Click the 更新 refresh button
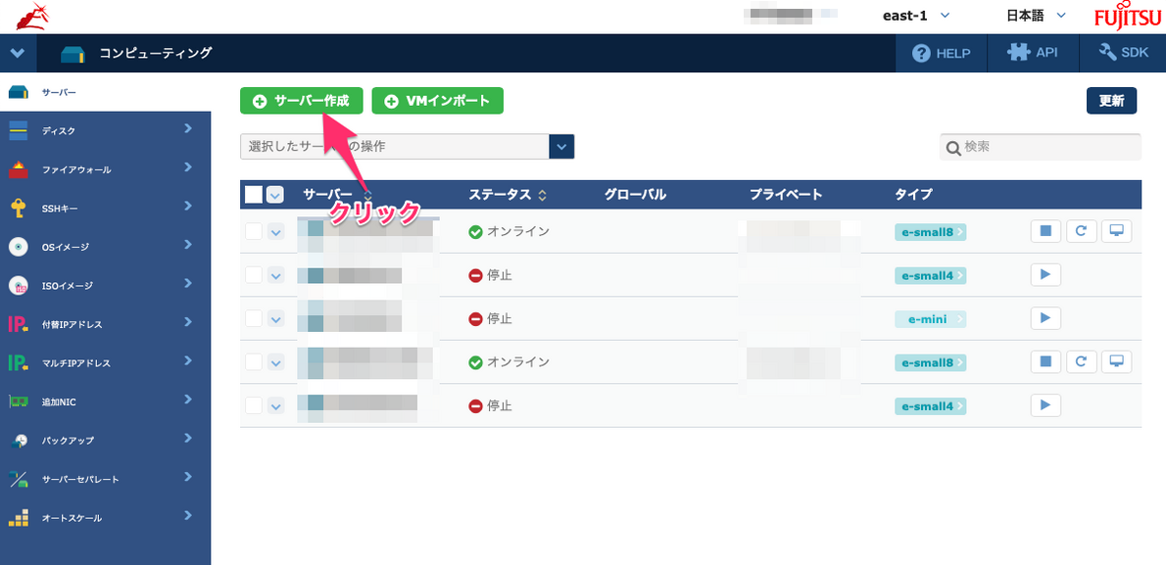 click(1111, 101)
